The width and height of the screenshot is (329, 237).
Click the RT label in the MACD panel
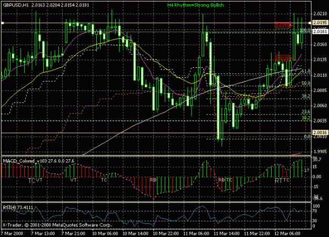(278, 181)
